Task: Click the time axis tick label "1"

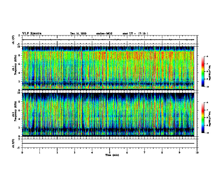Action: [40, 153]
